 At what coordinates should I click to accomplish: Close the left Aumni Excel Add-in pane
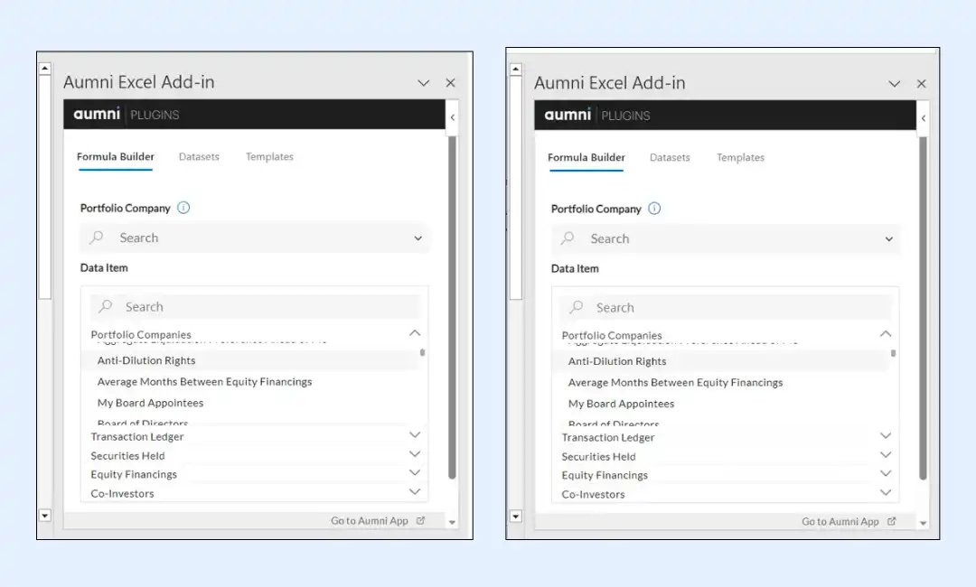[451, 83]
